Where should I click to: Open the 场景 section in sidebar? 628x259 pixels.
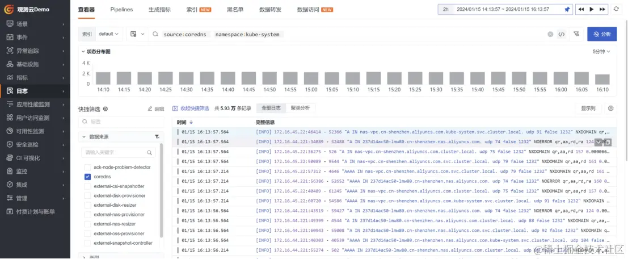pyautogui.click(x=35, y=24)
